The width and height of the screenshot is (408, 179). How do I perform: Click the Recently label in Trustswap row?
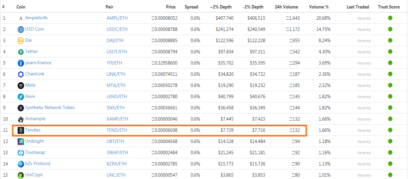point(364,153)
